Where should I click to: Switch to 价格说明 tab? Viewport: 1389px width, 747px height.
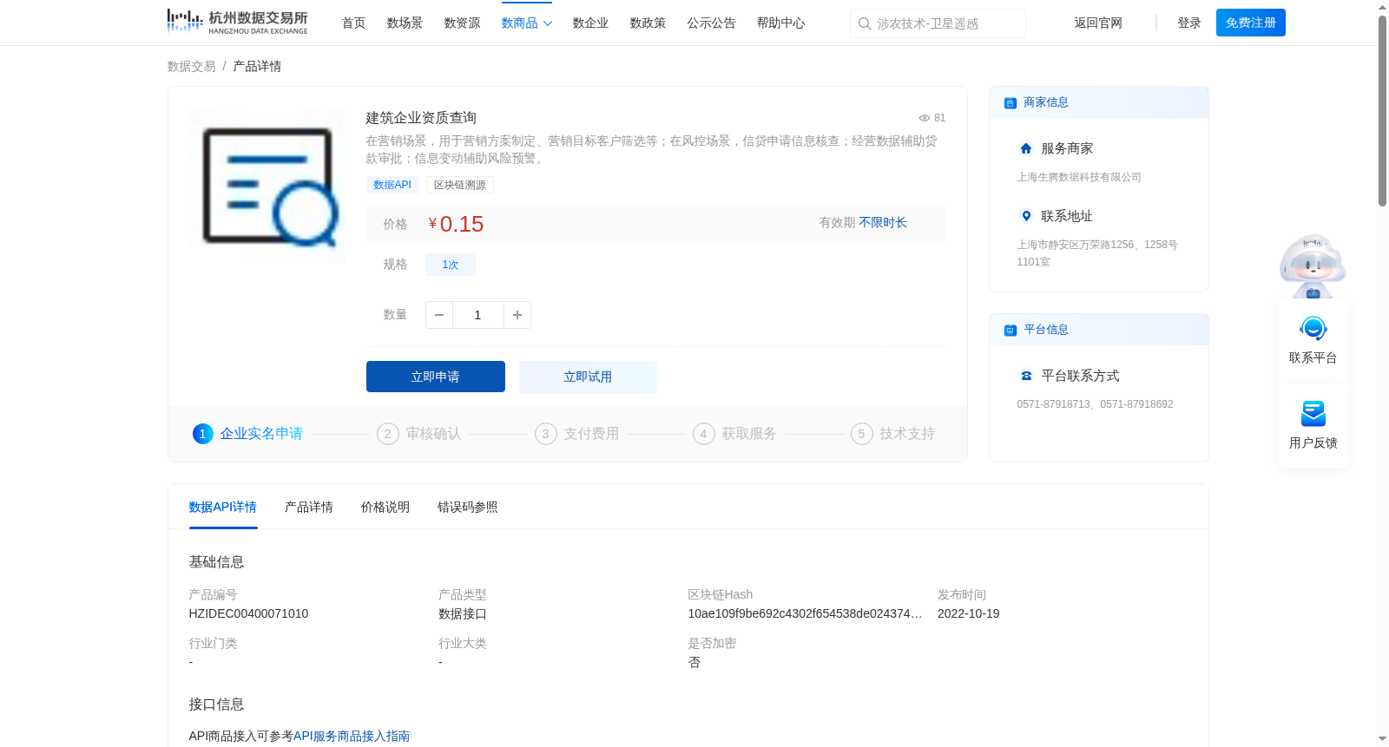pos(385,508)
